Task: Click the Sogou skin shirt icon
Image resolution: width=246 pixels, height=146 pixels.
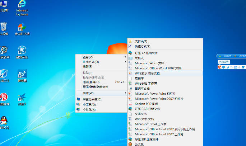Action: coord(243,67)
